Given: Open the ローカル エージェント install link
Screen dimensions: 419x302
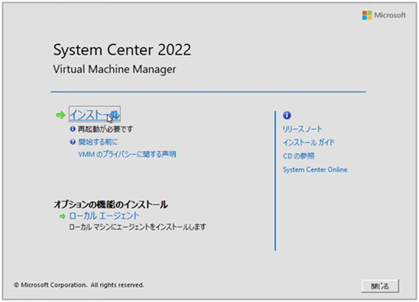Looking at the screenshot, I should (104, 216).
